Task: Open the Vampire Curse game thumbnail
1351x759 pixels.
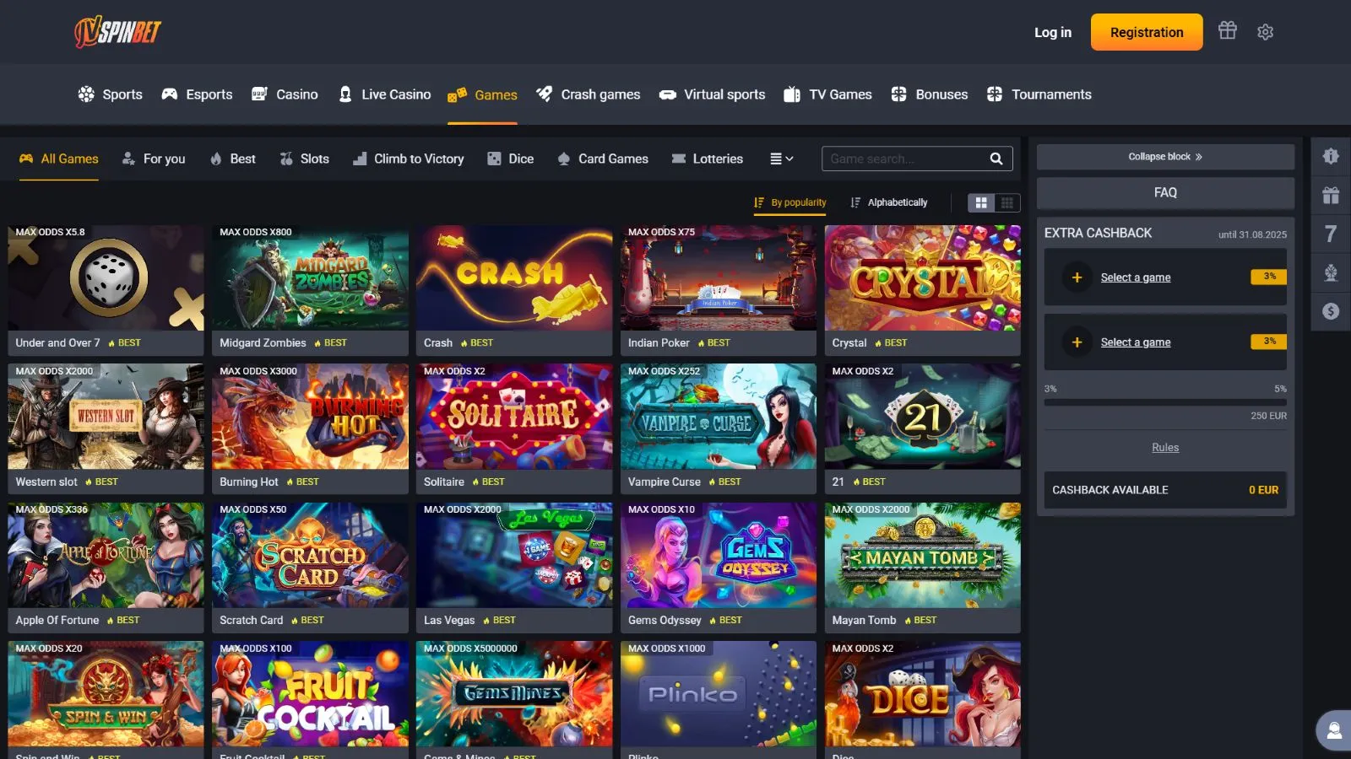Action: coord(718,417)
